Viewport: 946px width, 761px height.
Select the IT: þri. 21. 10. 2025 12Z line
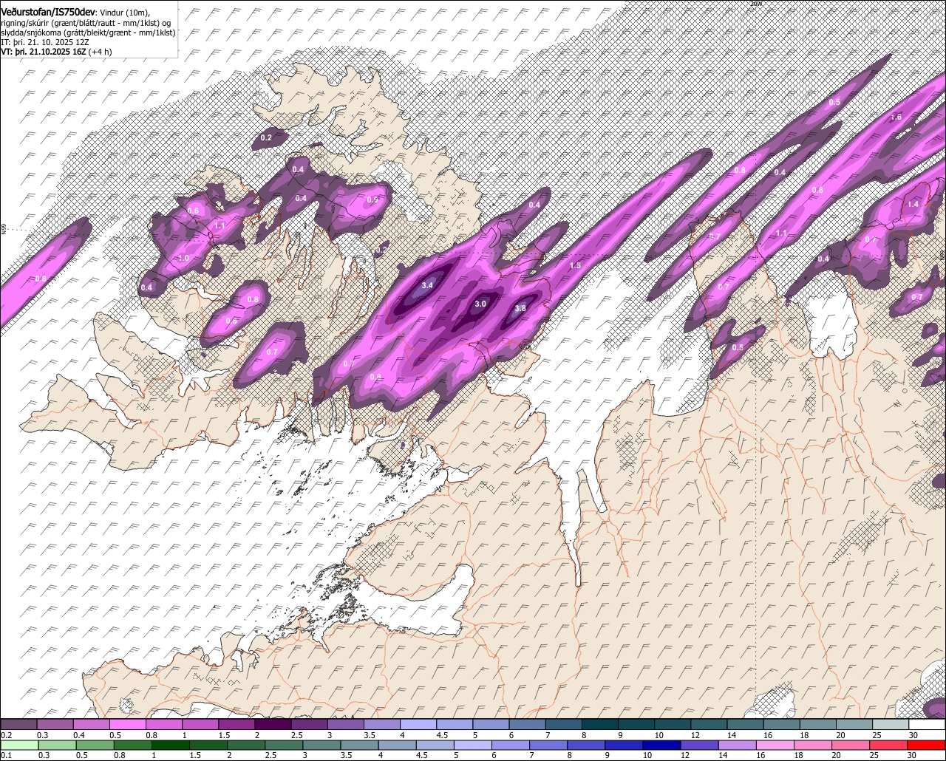pyautogui.click(x=44, y=42)
